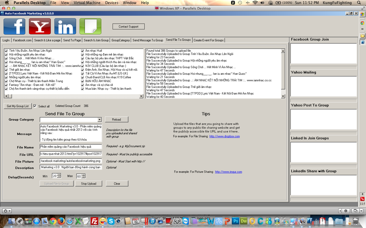This screenshot has width=366, height=228.
Task: Switch to the 'Create Event For Groups' tab
Action: 209,40
